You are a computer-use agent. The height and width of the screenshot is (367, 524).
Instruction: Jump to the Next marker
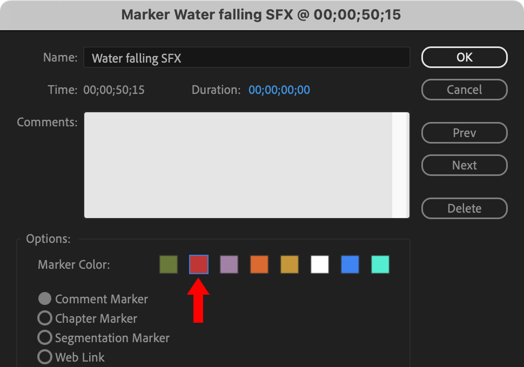[464, 165]
